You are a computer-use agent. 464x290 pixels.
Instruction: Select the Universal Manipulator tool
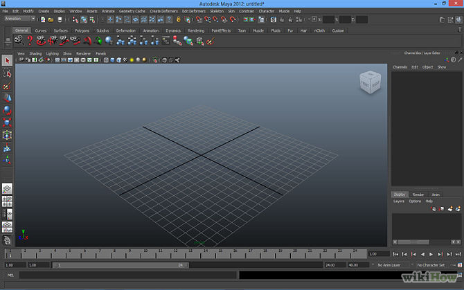[7, 135]
